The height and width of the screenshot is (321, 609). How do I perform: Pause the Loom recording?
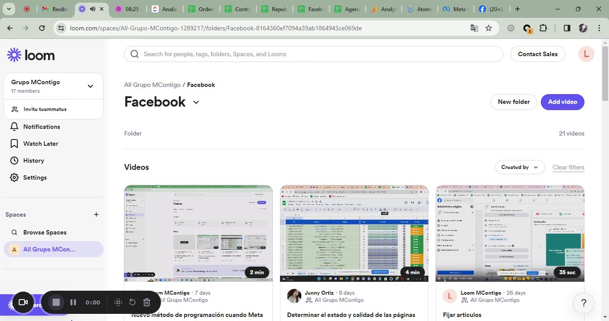pos(73,302)
